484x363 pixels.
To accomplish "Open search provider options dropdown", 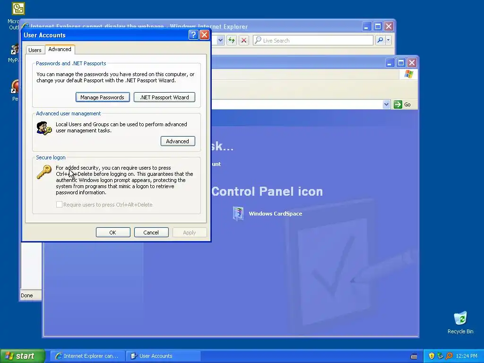I will point(389,40).
